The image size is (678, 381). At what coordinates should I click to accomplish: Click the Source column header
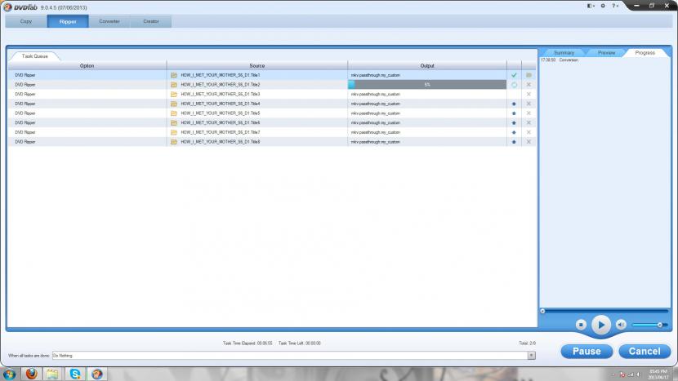click(256, 65)
